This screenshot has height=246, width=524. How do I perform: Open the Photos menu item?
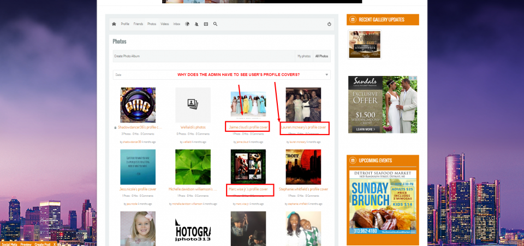coord(152,24)
